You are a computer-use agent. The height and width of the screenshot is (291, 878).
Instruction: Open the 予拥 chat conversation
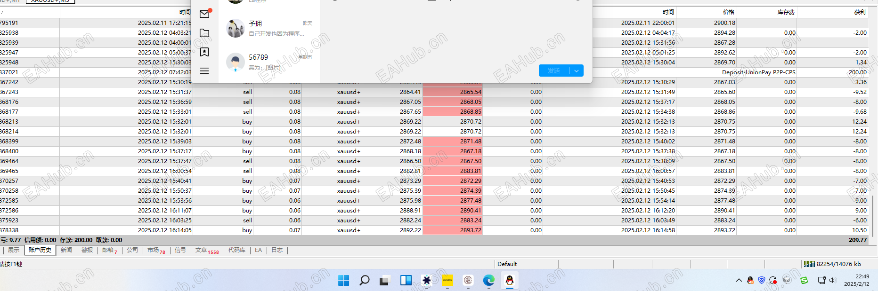[269, 28]
